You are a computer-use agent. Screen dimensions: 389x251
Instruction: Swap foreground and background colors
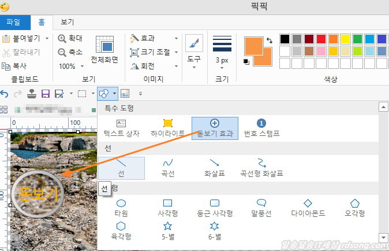point(270,40)
